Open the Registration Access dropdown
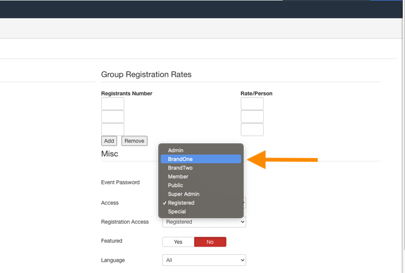405x273 pixels. tap(204, 222)
